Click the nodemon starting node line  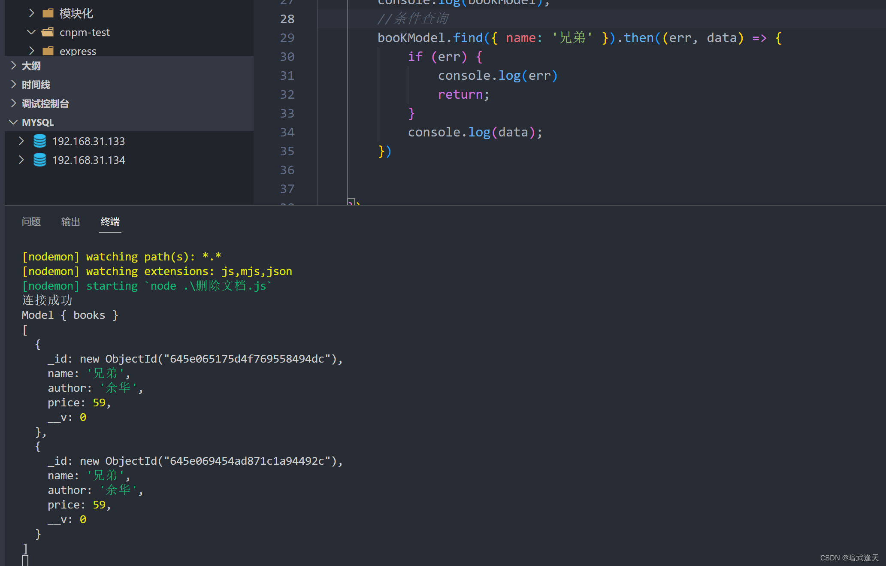point(147,286)
